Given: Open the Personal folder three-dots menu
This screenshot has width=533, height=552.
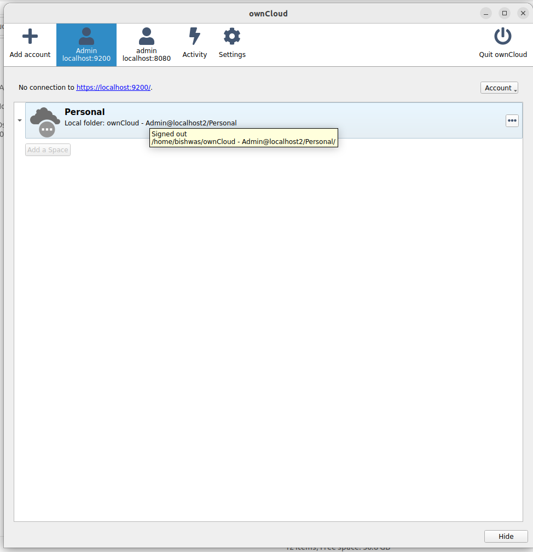Looking at the screenshot, I should coord(512,120).
